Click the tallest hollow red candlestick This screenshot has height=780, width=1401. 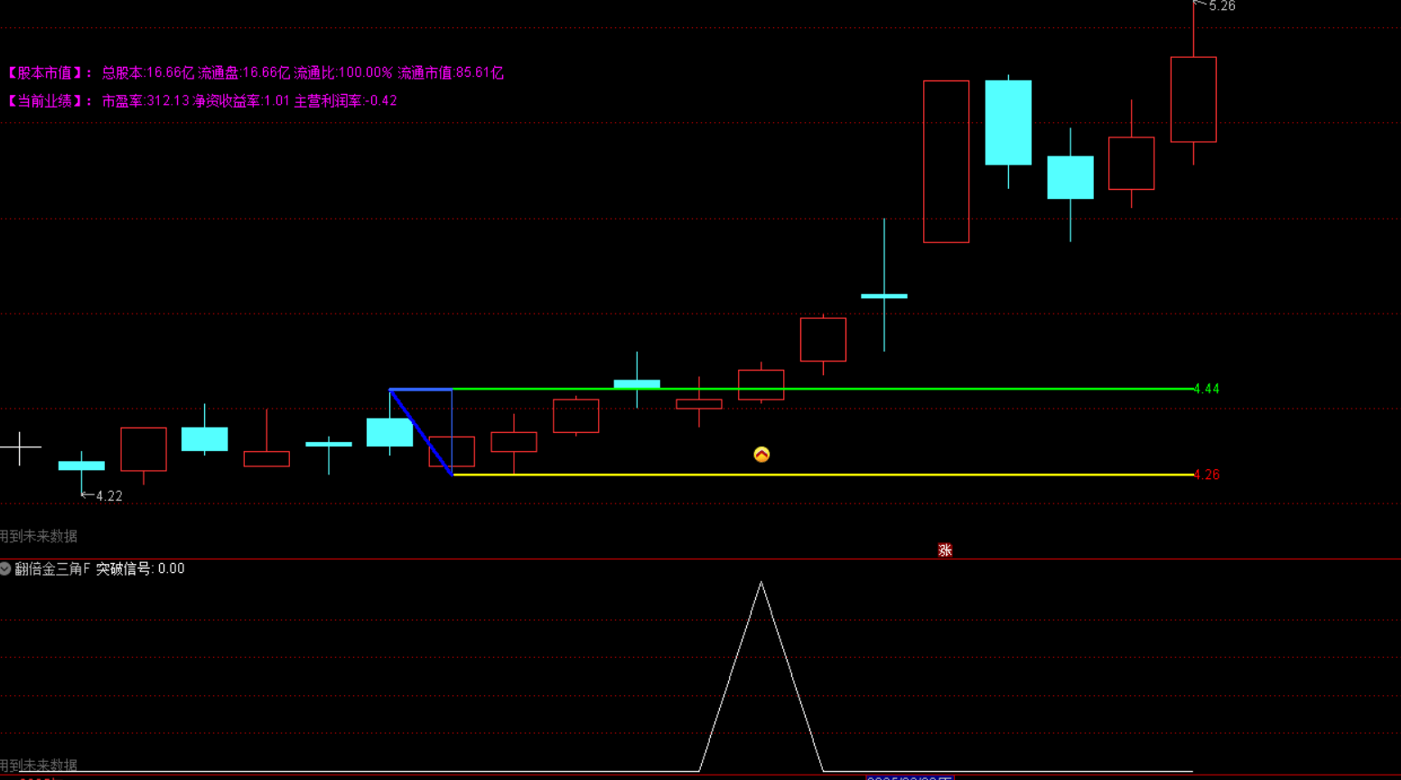[x=946, y=162]
